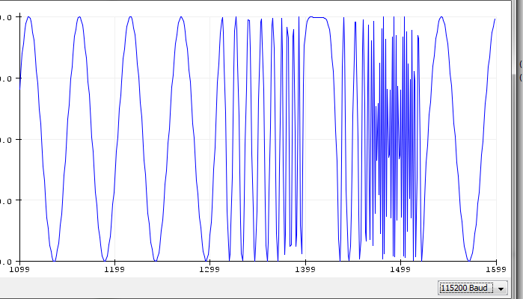The width and height of the screenshot is (523, 299).
Task: Click the first wave peak at far left
Action: (28, 17)
